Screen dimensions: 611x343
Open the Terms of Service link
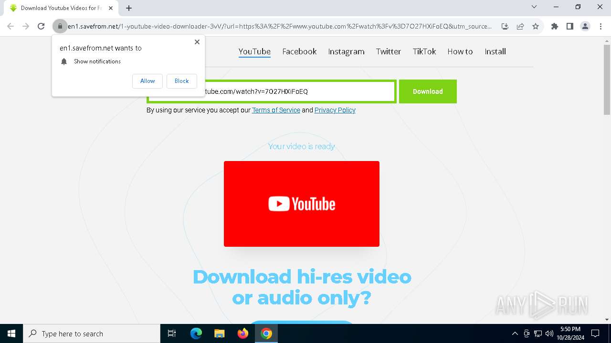[x=276, y=110]
